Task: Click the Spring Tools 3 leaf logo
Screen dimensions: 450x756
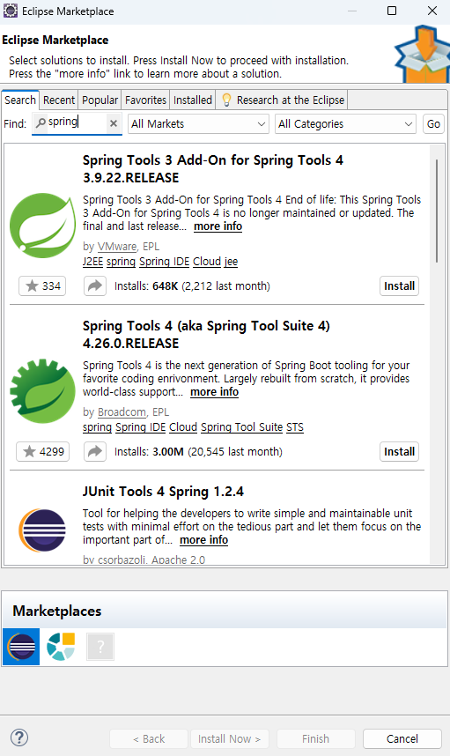Action: [x=42, y=226]
